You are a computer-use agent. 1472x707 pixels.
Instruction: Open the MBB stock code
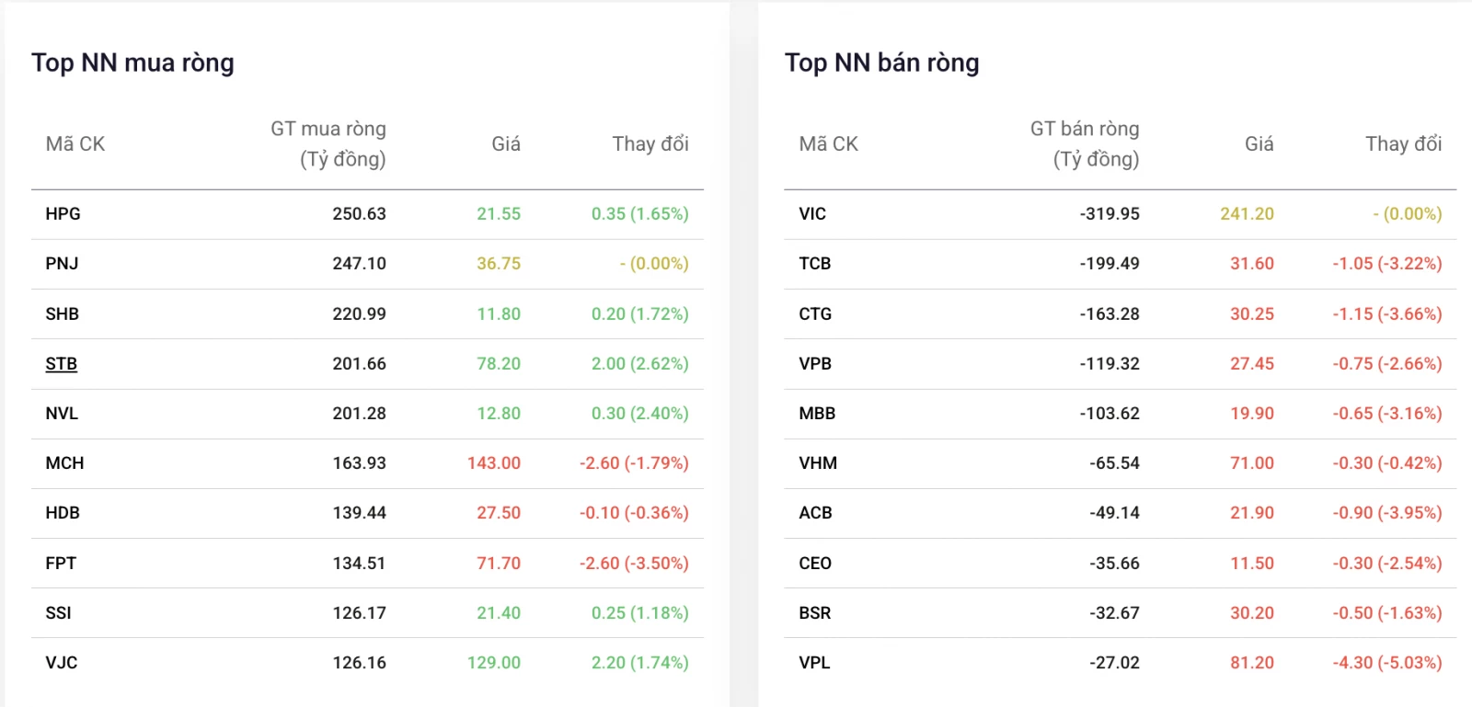pyautogui.click(x=817, y=414)
